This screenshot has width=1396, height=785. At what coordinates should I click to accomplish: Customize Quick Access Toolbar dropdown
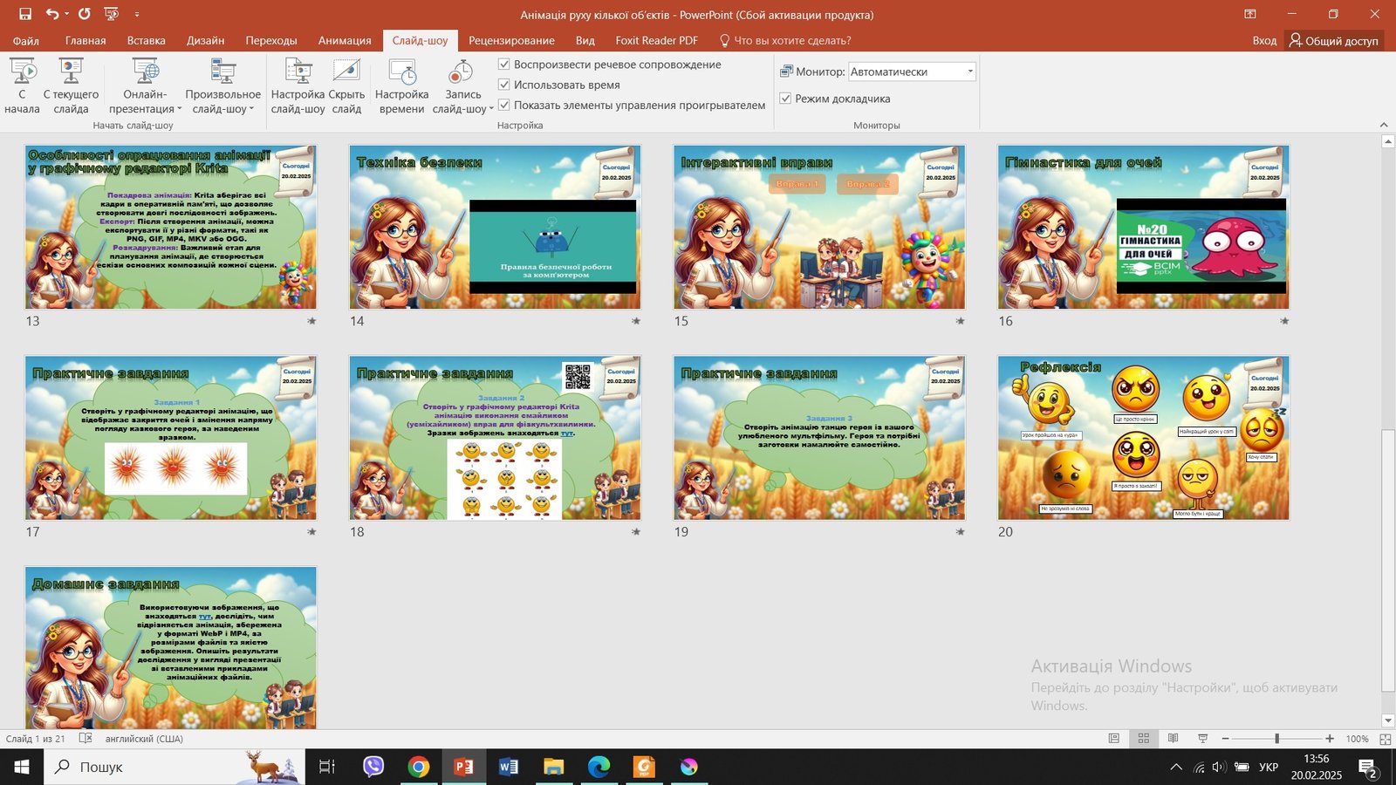(x=137, y=15)
